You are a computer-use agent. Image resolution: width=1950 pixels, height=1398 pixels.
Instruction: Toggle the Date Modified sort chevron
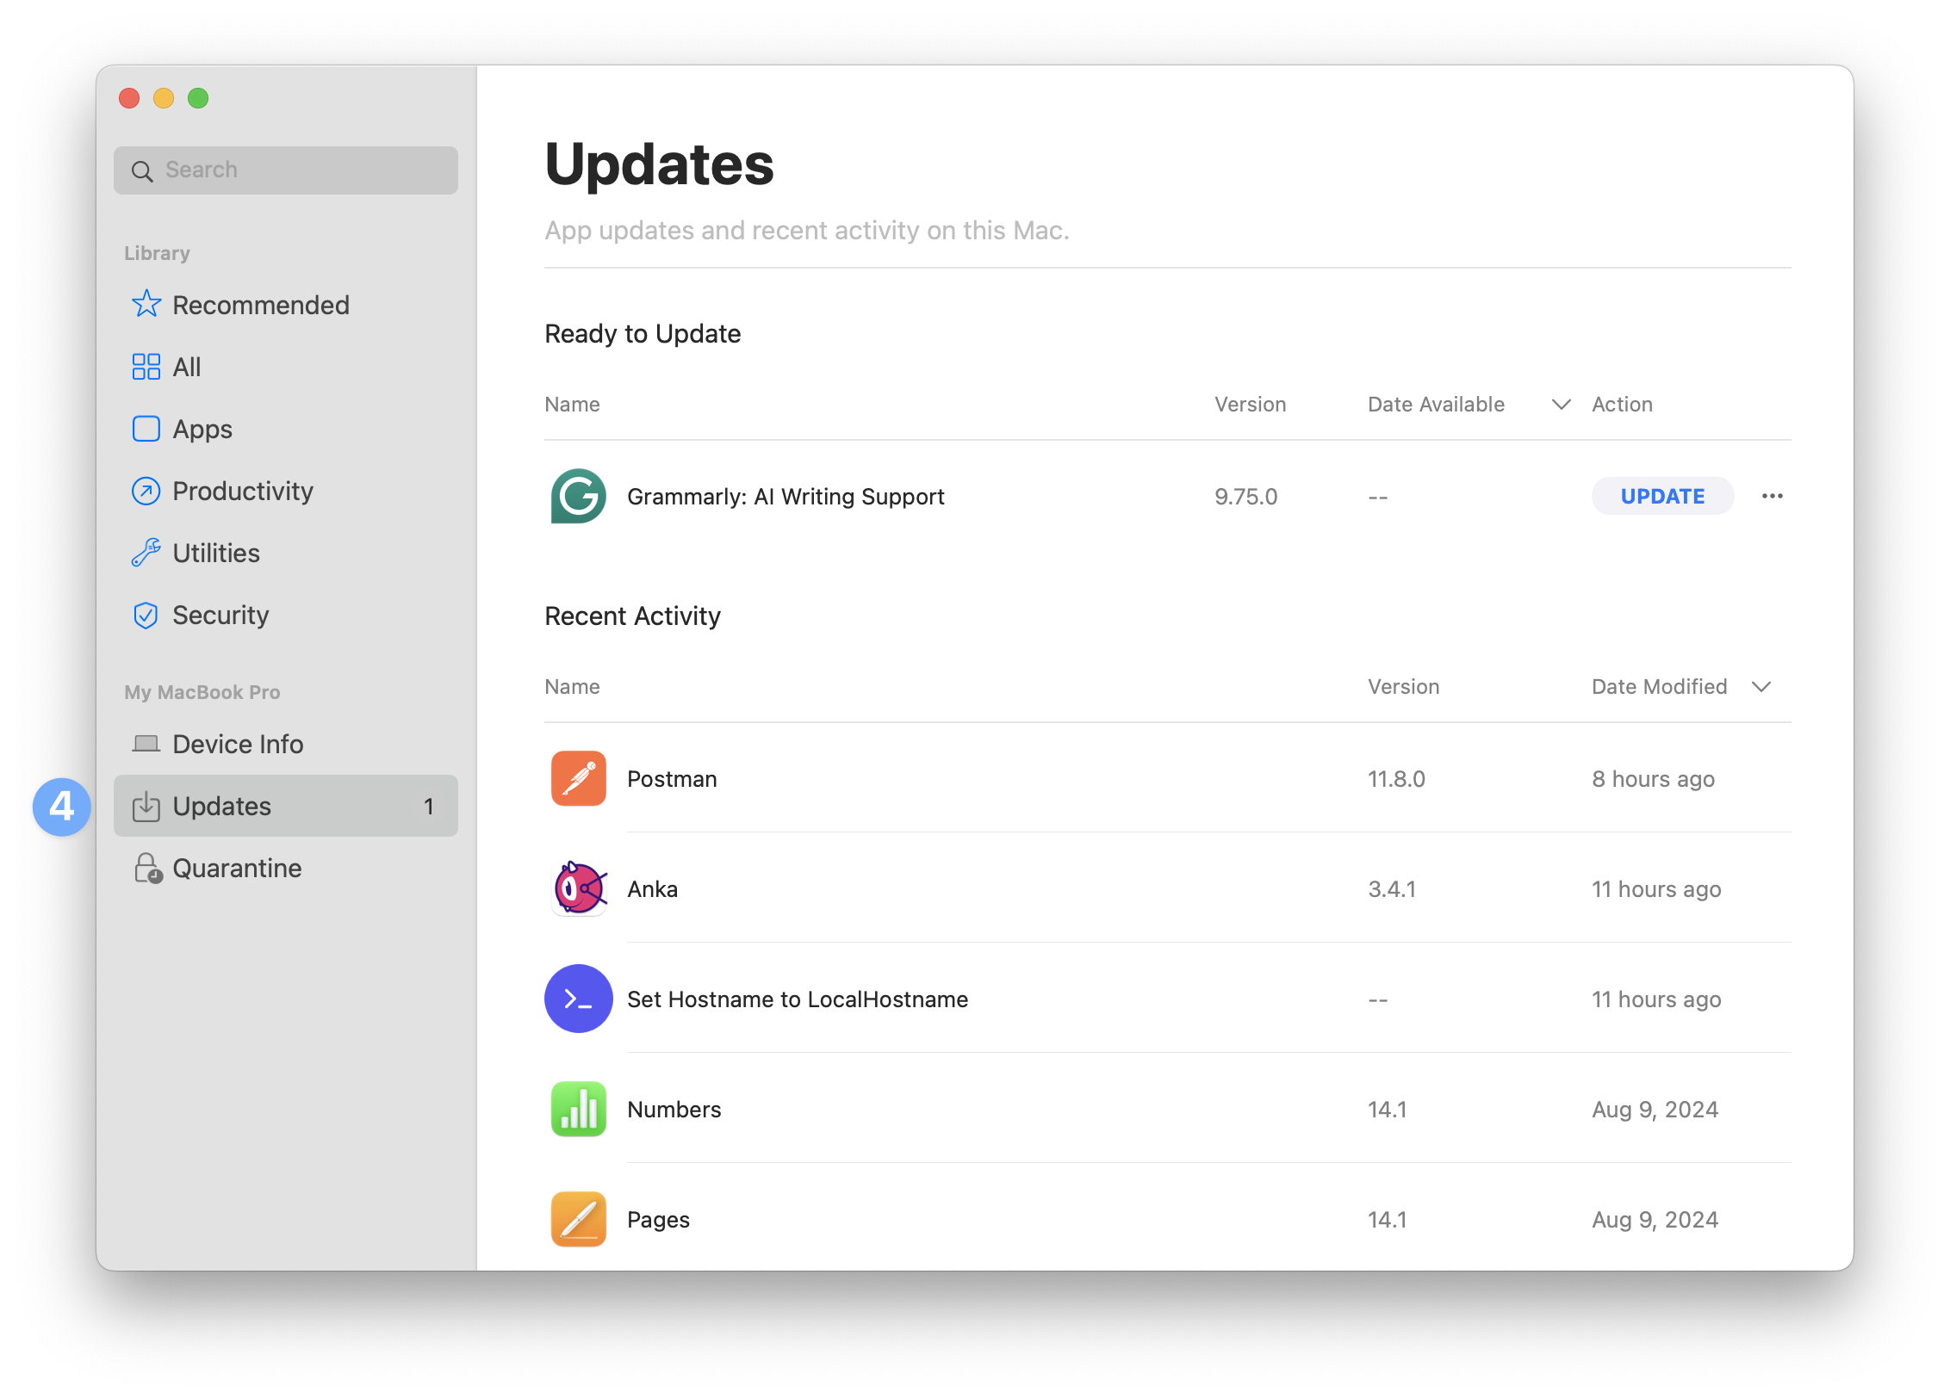(1761, 687)
